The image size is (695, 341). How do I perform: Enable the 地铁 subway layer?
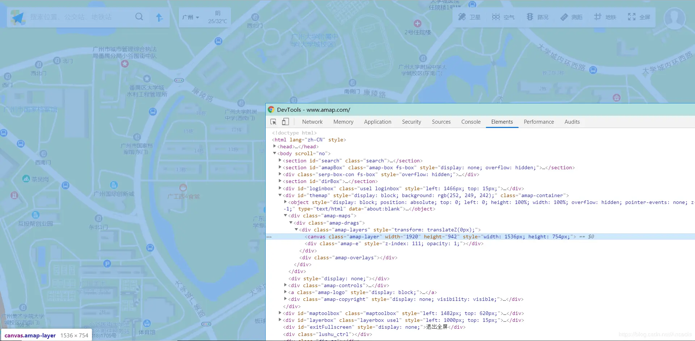tap(605, 17)
